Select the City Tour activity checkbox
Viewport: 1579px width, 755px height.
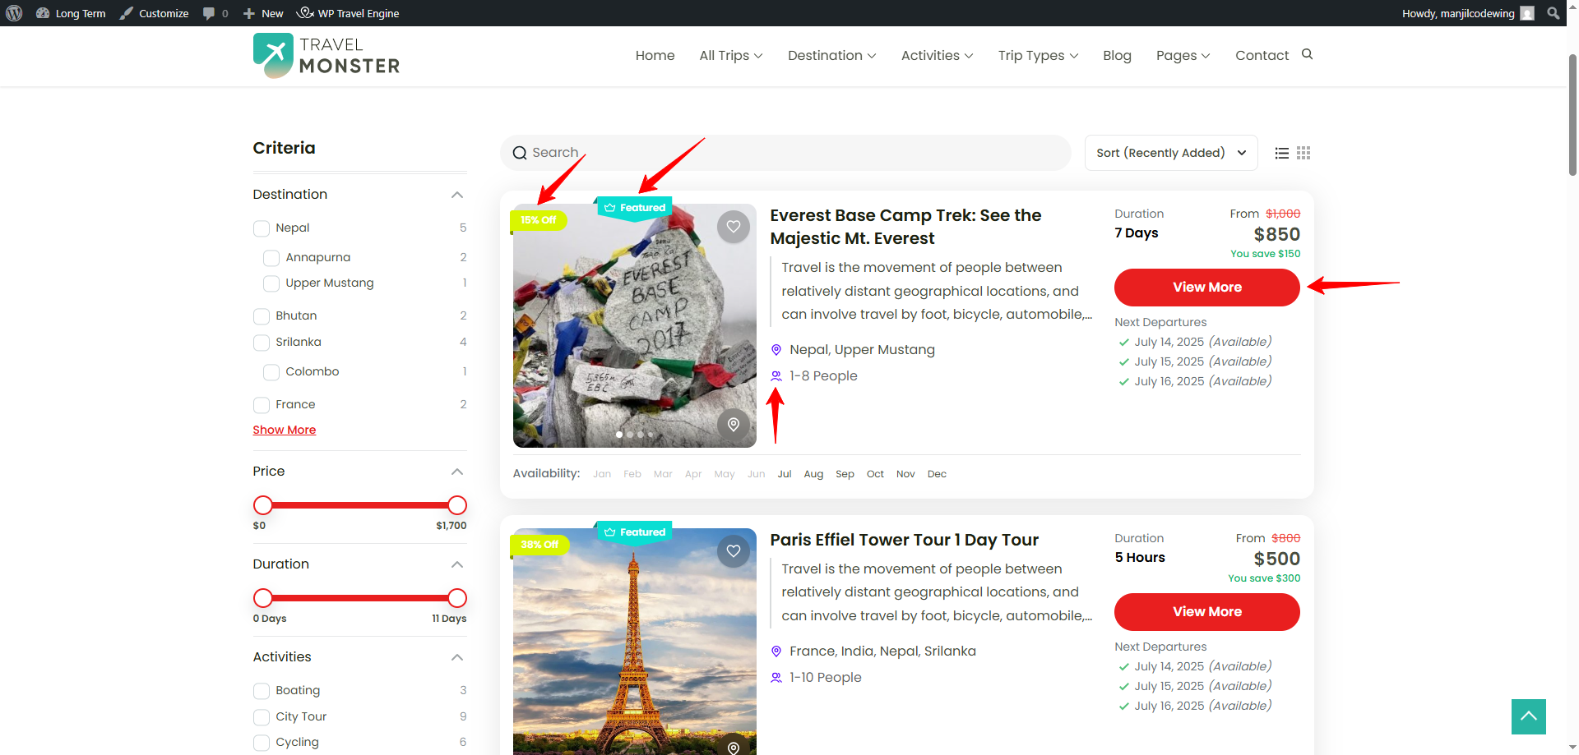tap(262, 717)
